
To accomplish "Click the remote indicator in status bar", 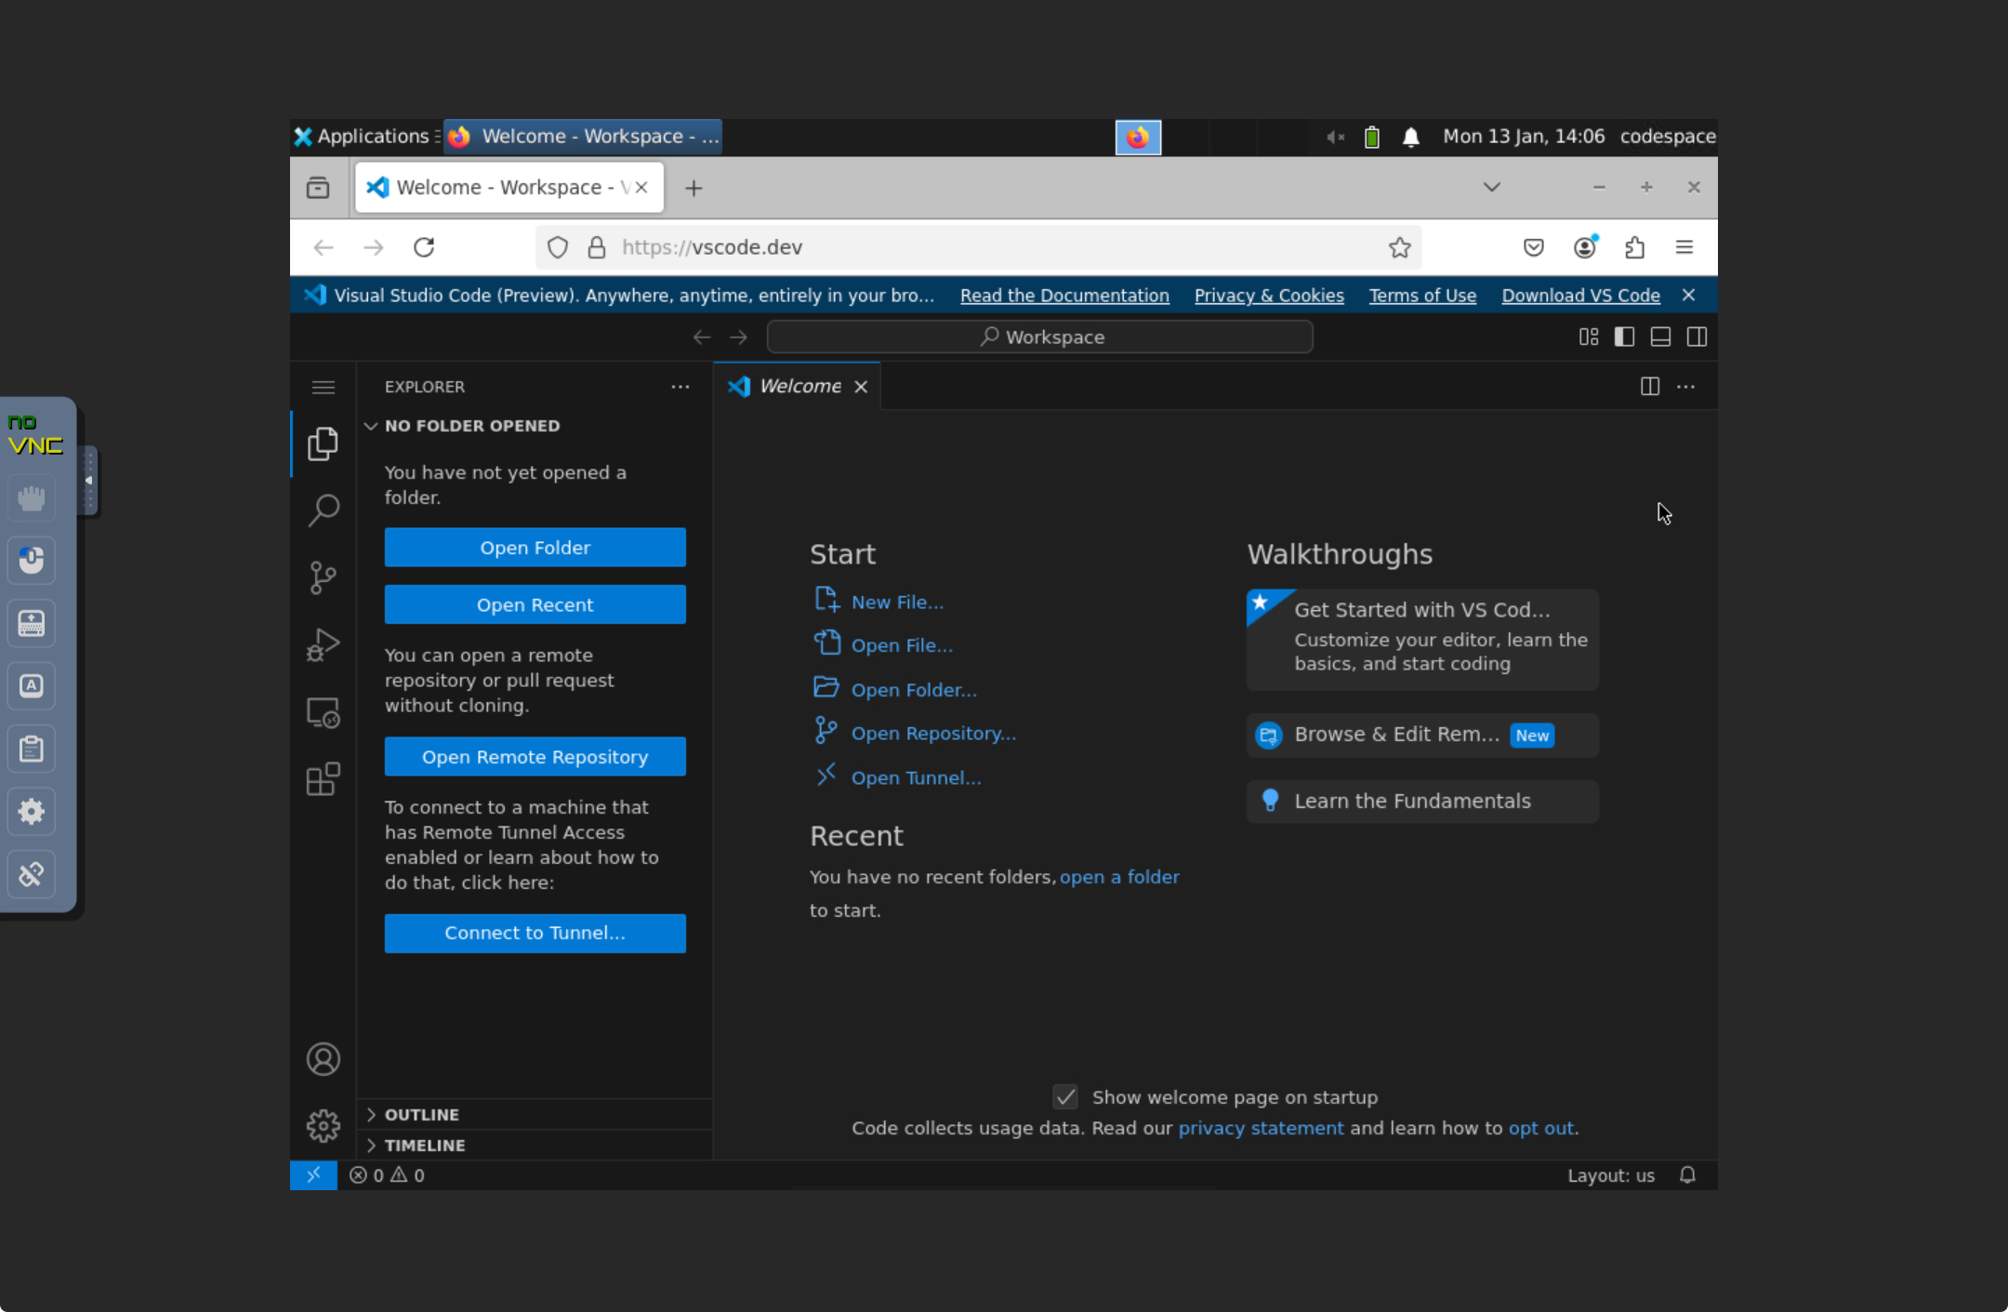I will pos(313,1175).
